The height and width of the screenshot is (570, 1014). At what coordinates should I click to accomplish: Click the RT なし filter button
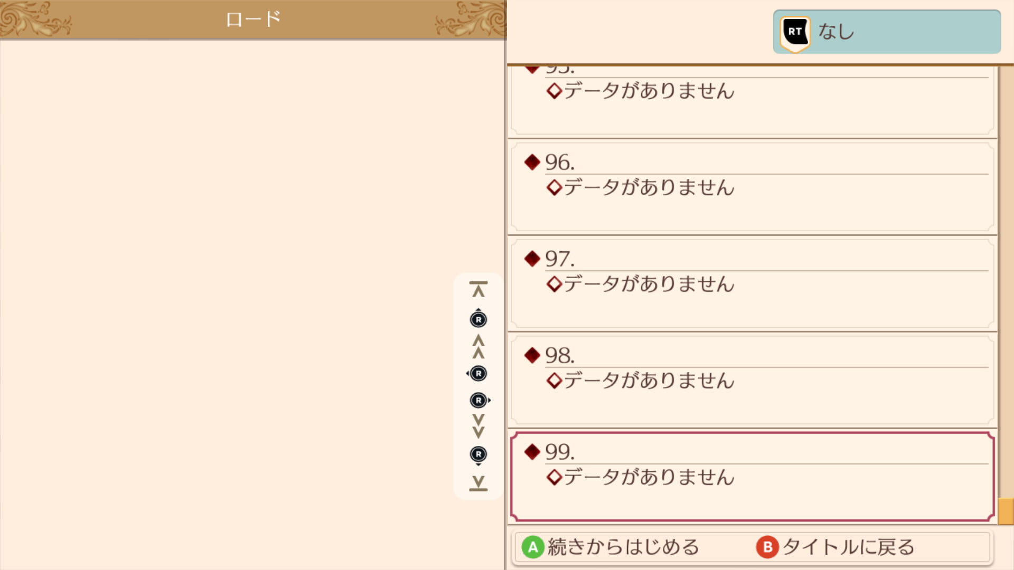(887, 32)
